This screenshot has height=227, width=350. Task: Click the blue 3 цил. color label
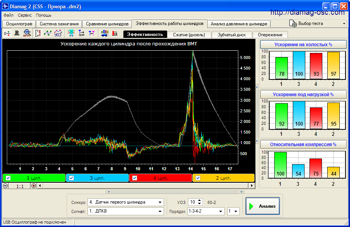click(x=97, y=178)
